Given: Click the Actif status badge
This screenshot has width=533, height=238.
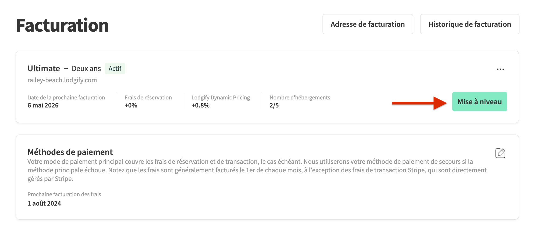Looking at the screenshot, I should pyautogui.click(x=115, y=69).
